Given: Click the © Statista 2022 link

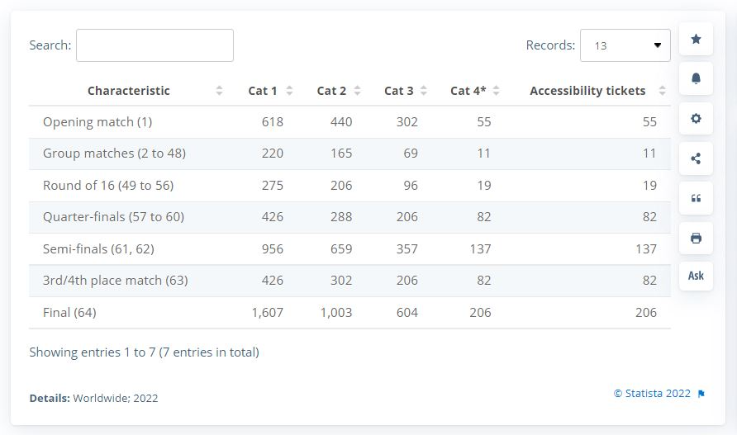Looking at the screenshot, I should click(x=652, y=394).
